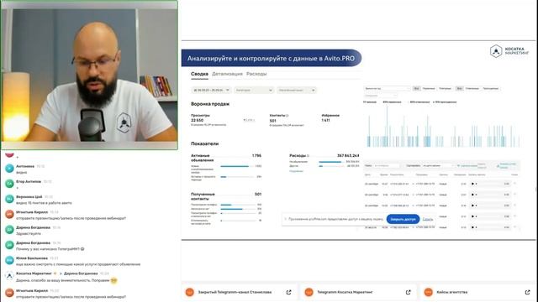This screenshot has height=302, width=538.
Task: Select the Первичные filter button
Action: 429,89
